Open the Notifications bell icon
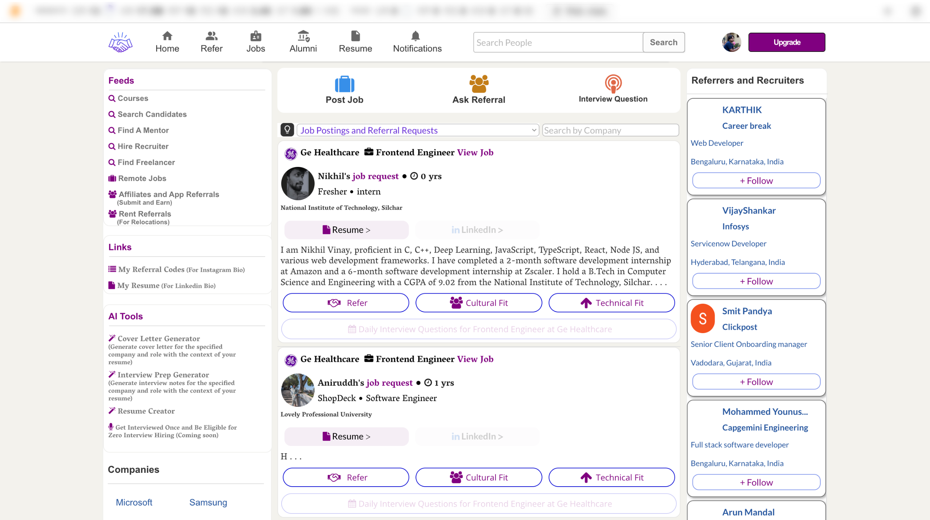This screenshot has height=520, width=930. tap(416, 36)
